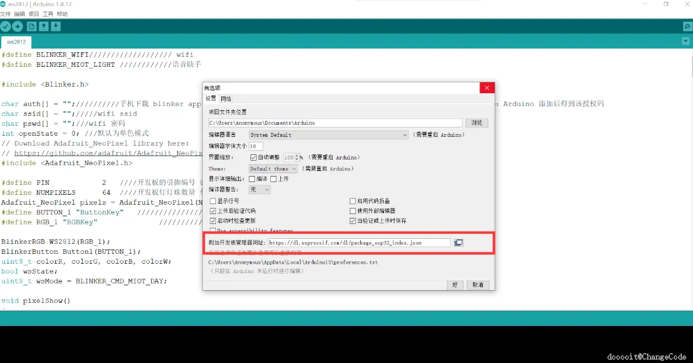
Task: Select the ws2812 sketch tab
Action: point(16,42)
